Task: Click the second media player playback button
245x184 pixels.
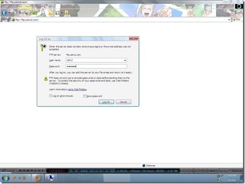Action: coord(189,171)
